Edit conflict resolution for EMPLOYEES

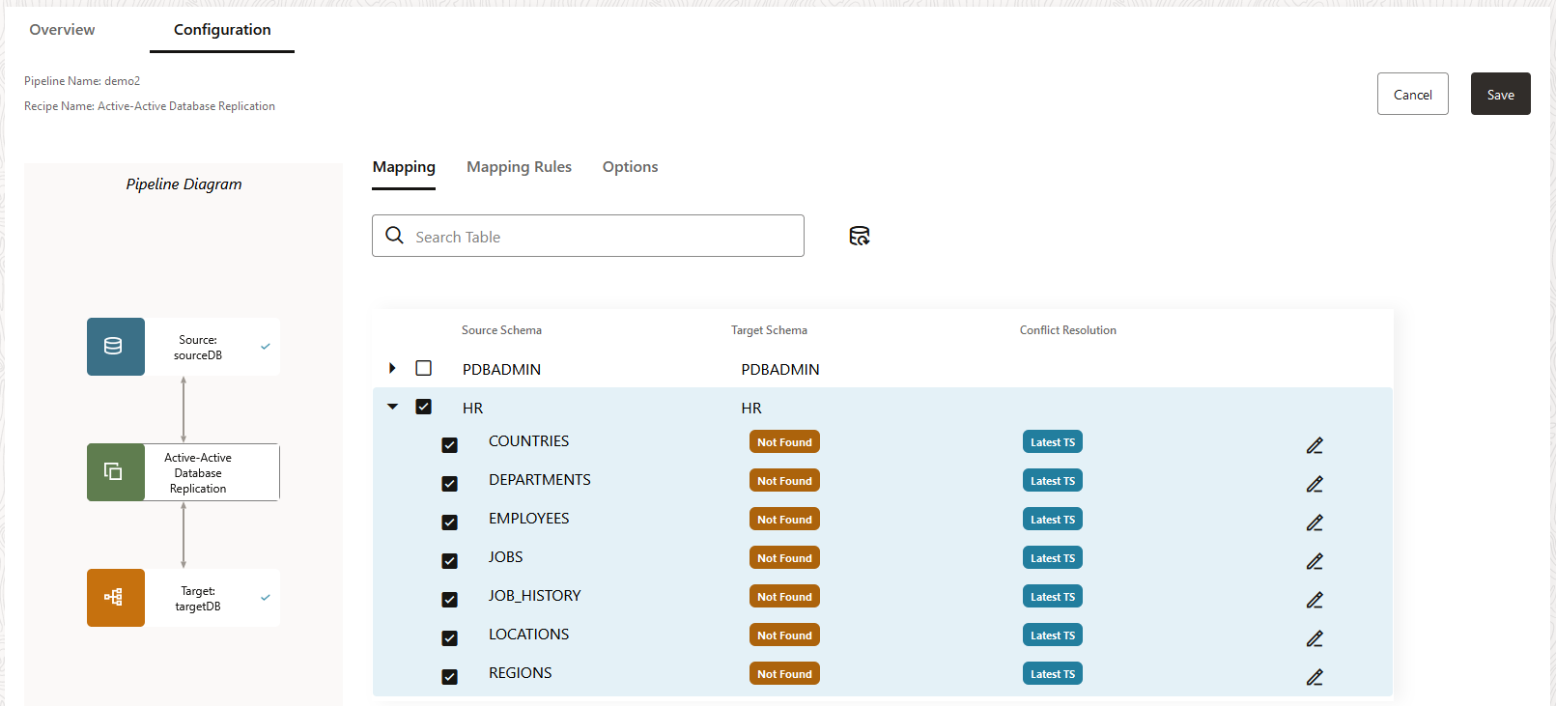click(1315, 522)
